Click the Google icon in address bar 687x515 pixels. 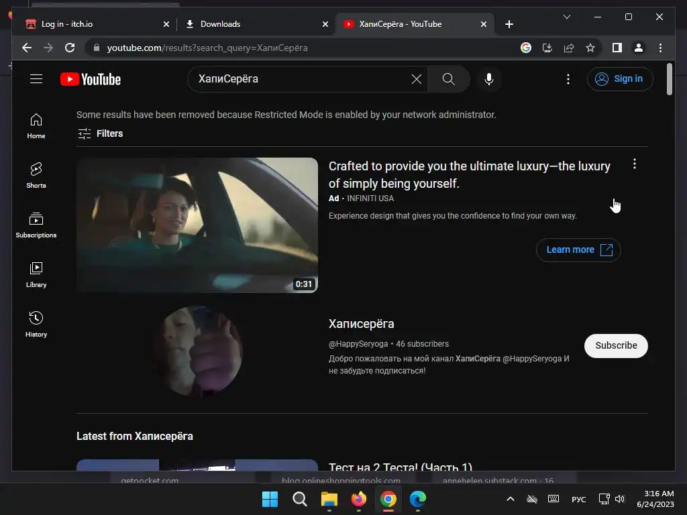526,48
